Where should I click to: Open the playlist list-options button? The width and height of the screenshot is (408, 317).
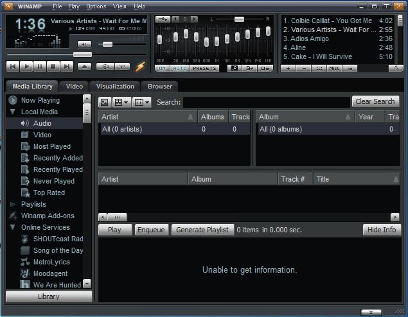pos(350,68)
